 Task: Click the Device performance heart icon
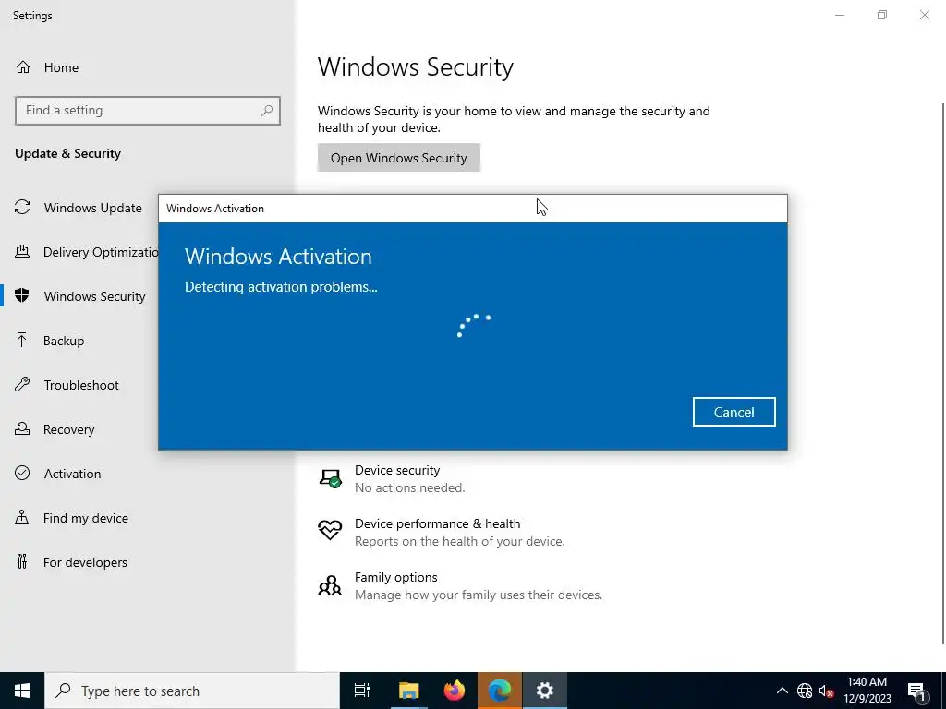pos(330,531)
